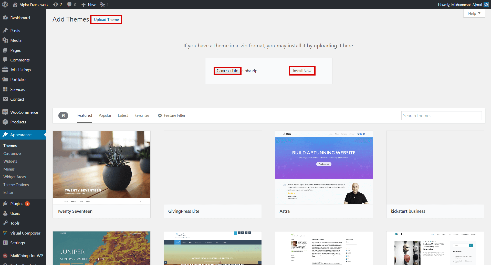This screenshot has height=265, width=491.
Task: Open the MailChimp for WP icon
Action: point(5,256)
